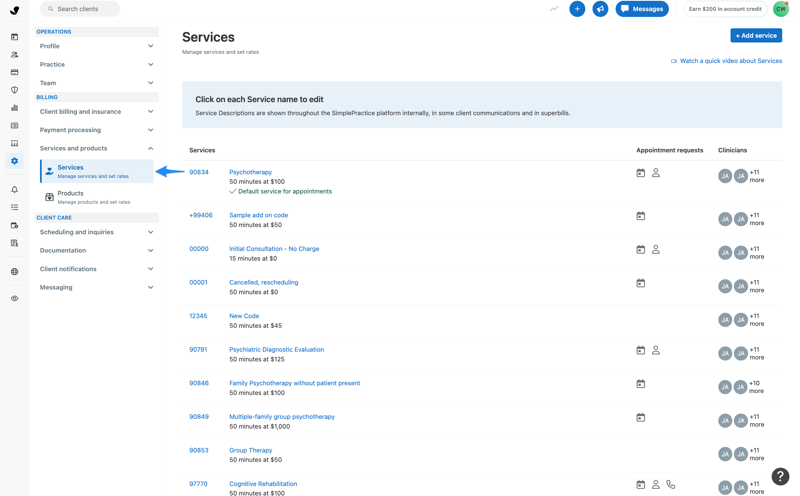Open Initial Consultation - No Charge service
800x496 pixels.
coord(274,249)
